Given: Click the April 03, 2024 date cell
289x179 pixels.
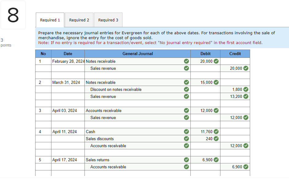Looking at the screenshot, I should click(x=68, y=110).
